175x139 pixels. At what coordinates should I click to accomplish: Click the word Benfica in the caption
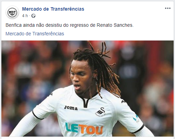(x=13, y=25)
